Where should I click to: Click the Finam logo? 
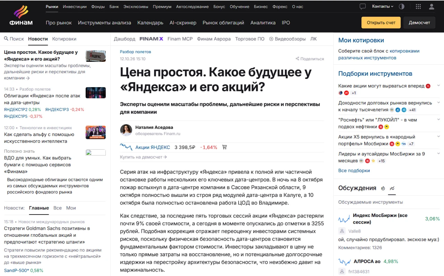tap(21, 16)
